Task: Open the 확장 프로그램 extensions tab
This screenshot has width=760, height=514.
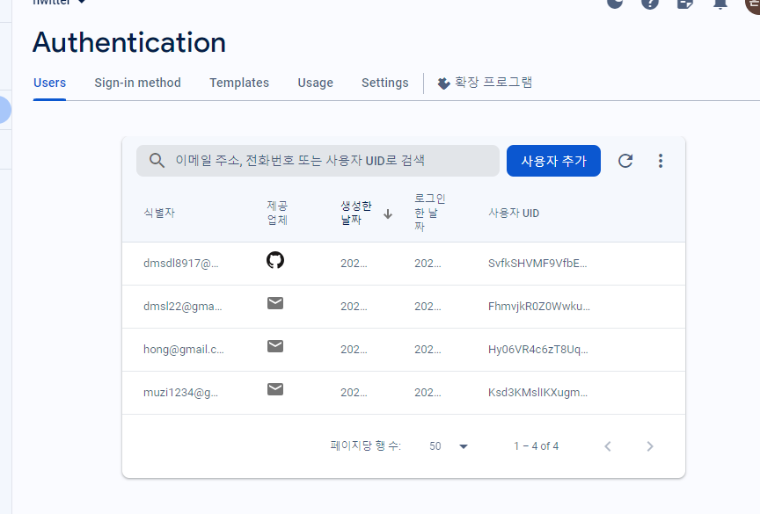Action: point(485,83)
